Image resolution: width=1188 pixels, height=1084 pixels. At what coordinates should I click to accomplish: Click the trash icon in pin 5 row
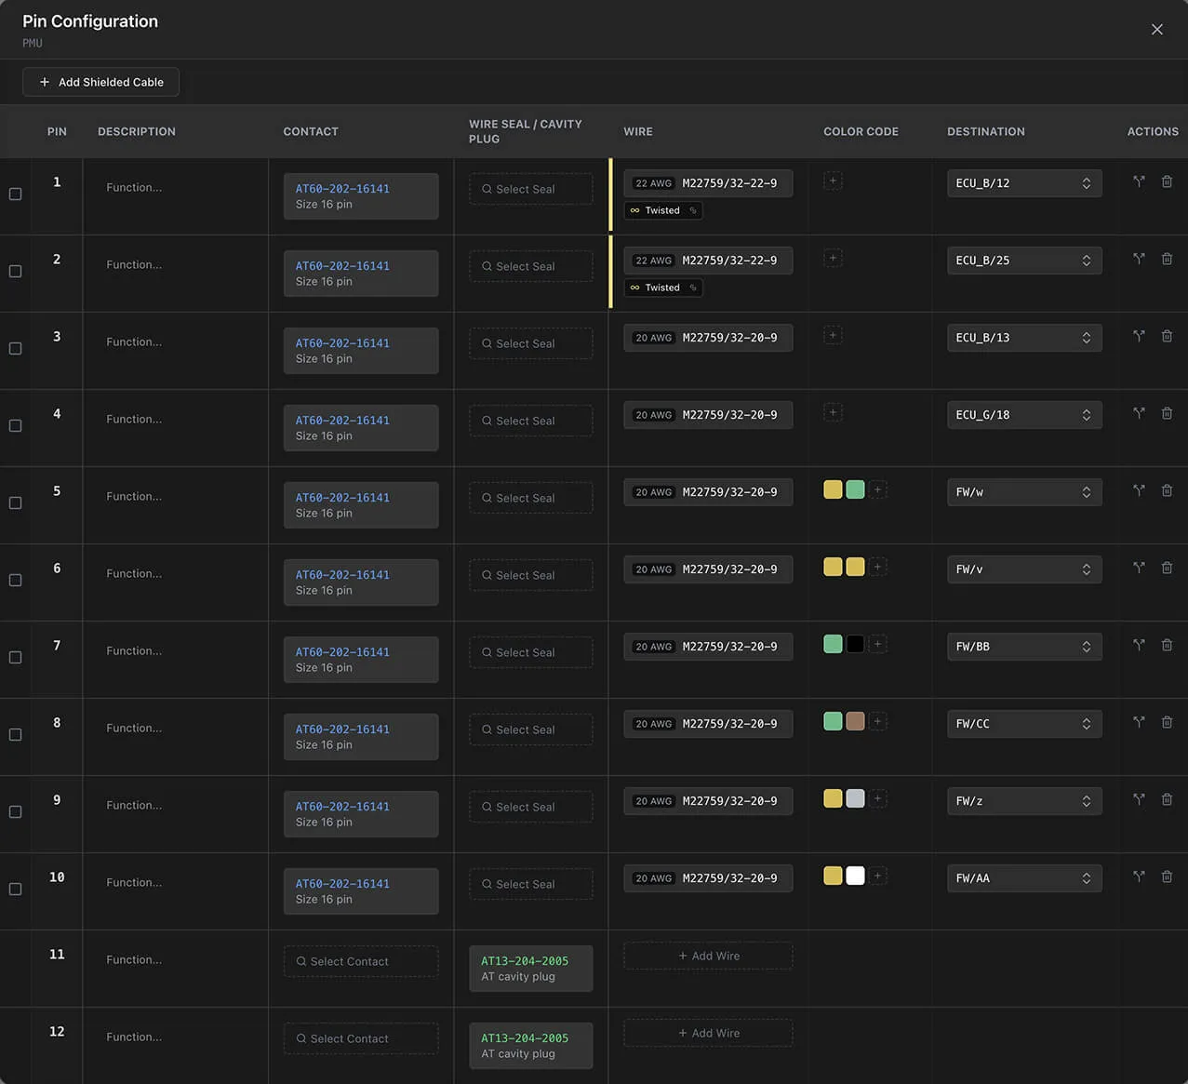click(1167, 490)
